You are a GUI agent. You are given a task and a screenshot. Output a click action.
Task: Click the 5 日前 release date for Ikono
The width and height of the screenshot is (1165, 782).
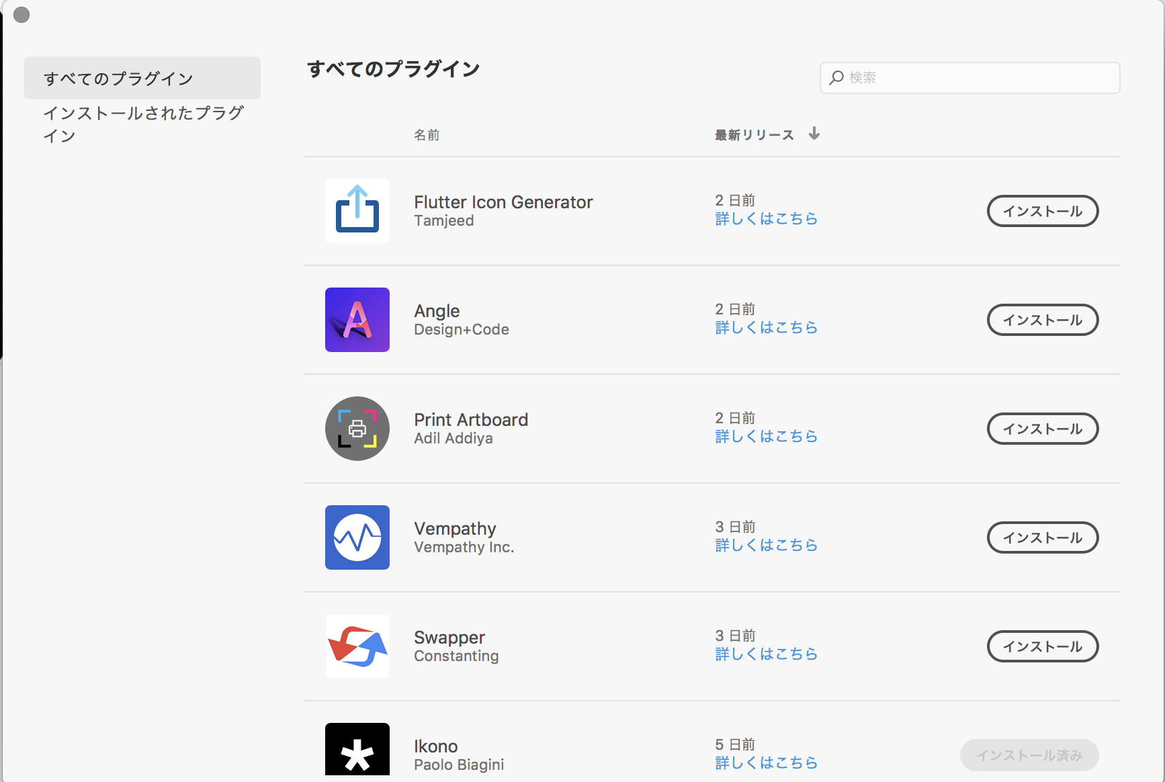click(x=735, y=744)
